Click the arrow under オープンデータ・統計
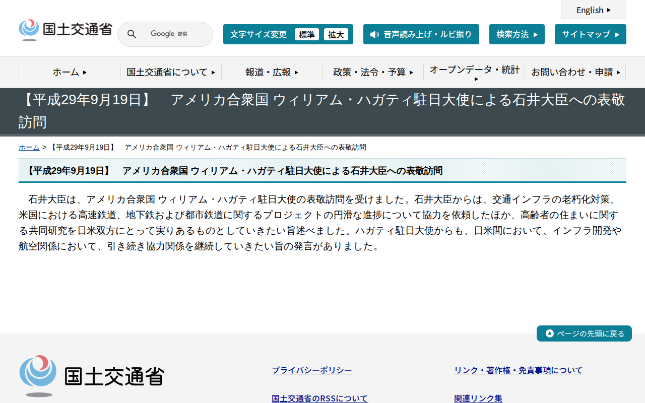 click(476, 79)
